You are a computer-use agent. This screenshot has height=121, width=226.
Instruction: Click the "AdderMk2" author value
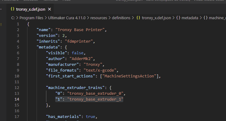tap(81, 59)
